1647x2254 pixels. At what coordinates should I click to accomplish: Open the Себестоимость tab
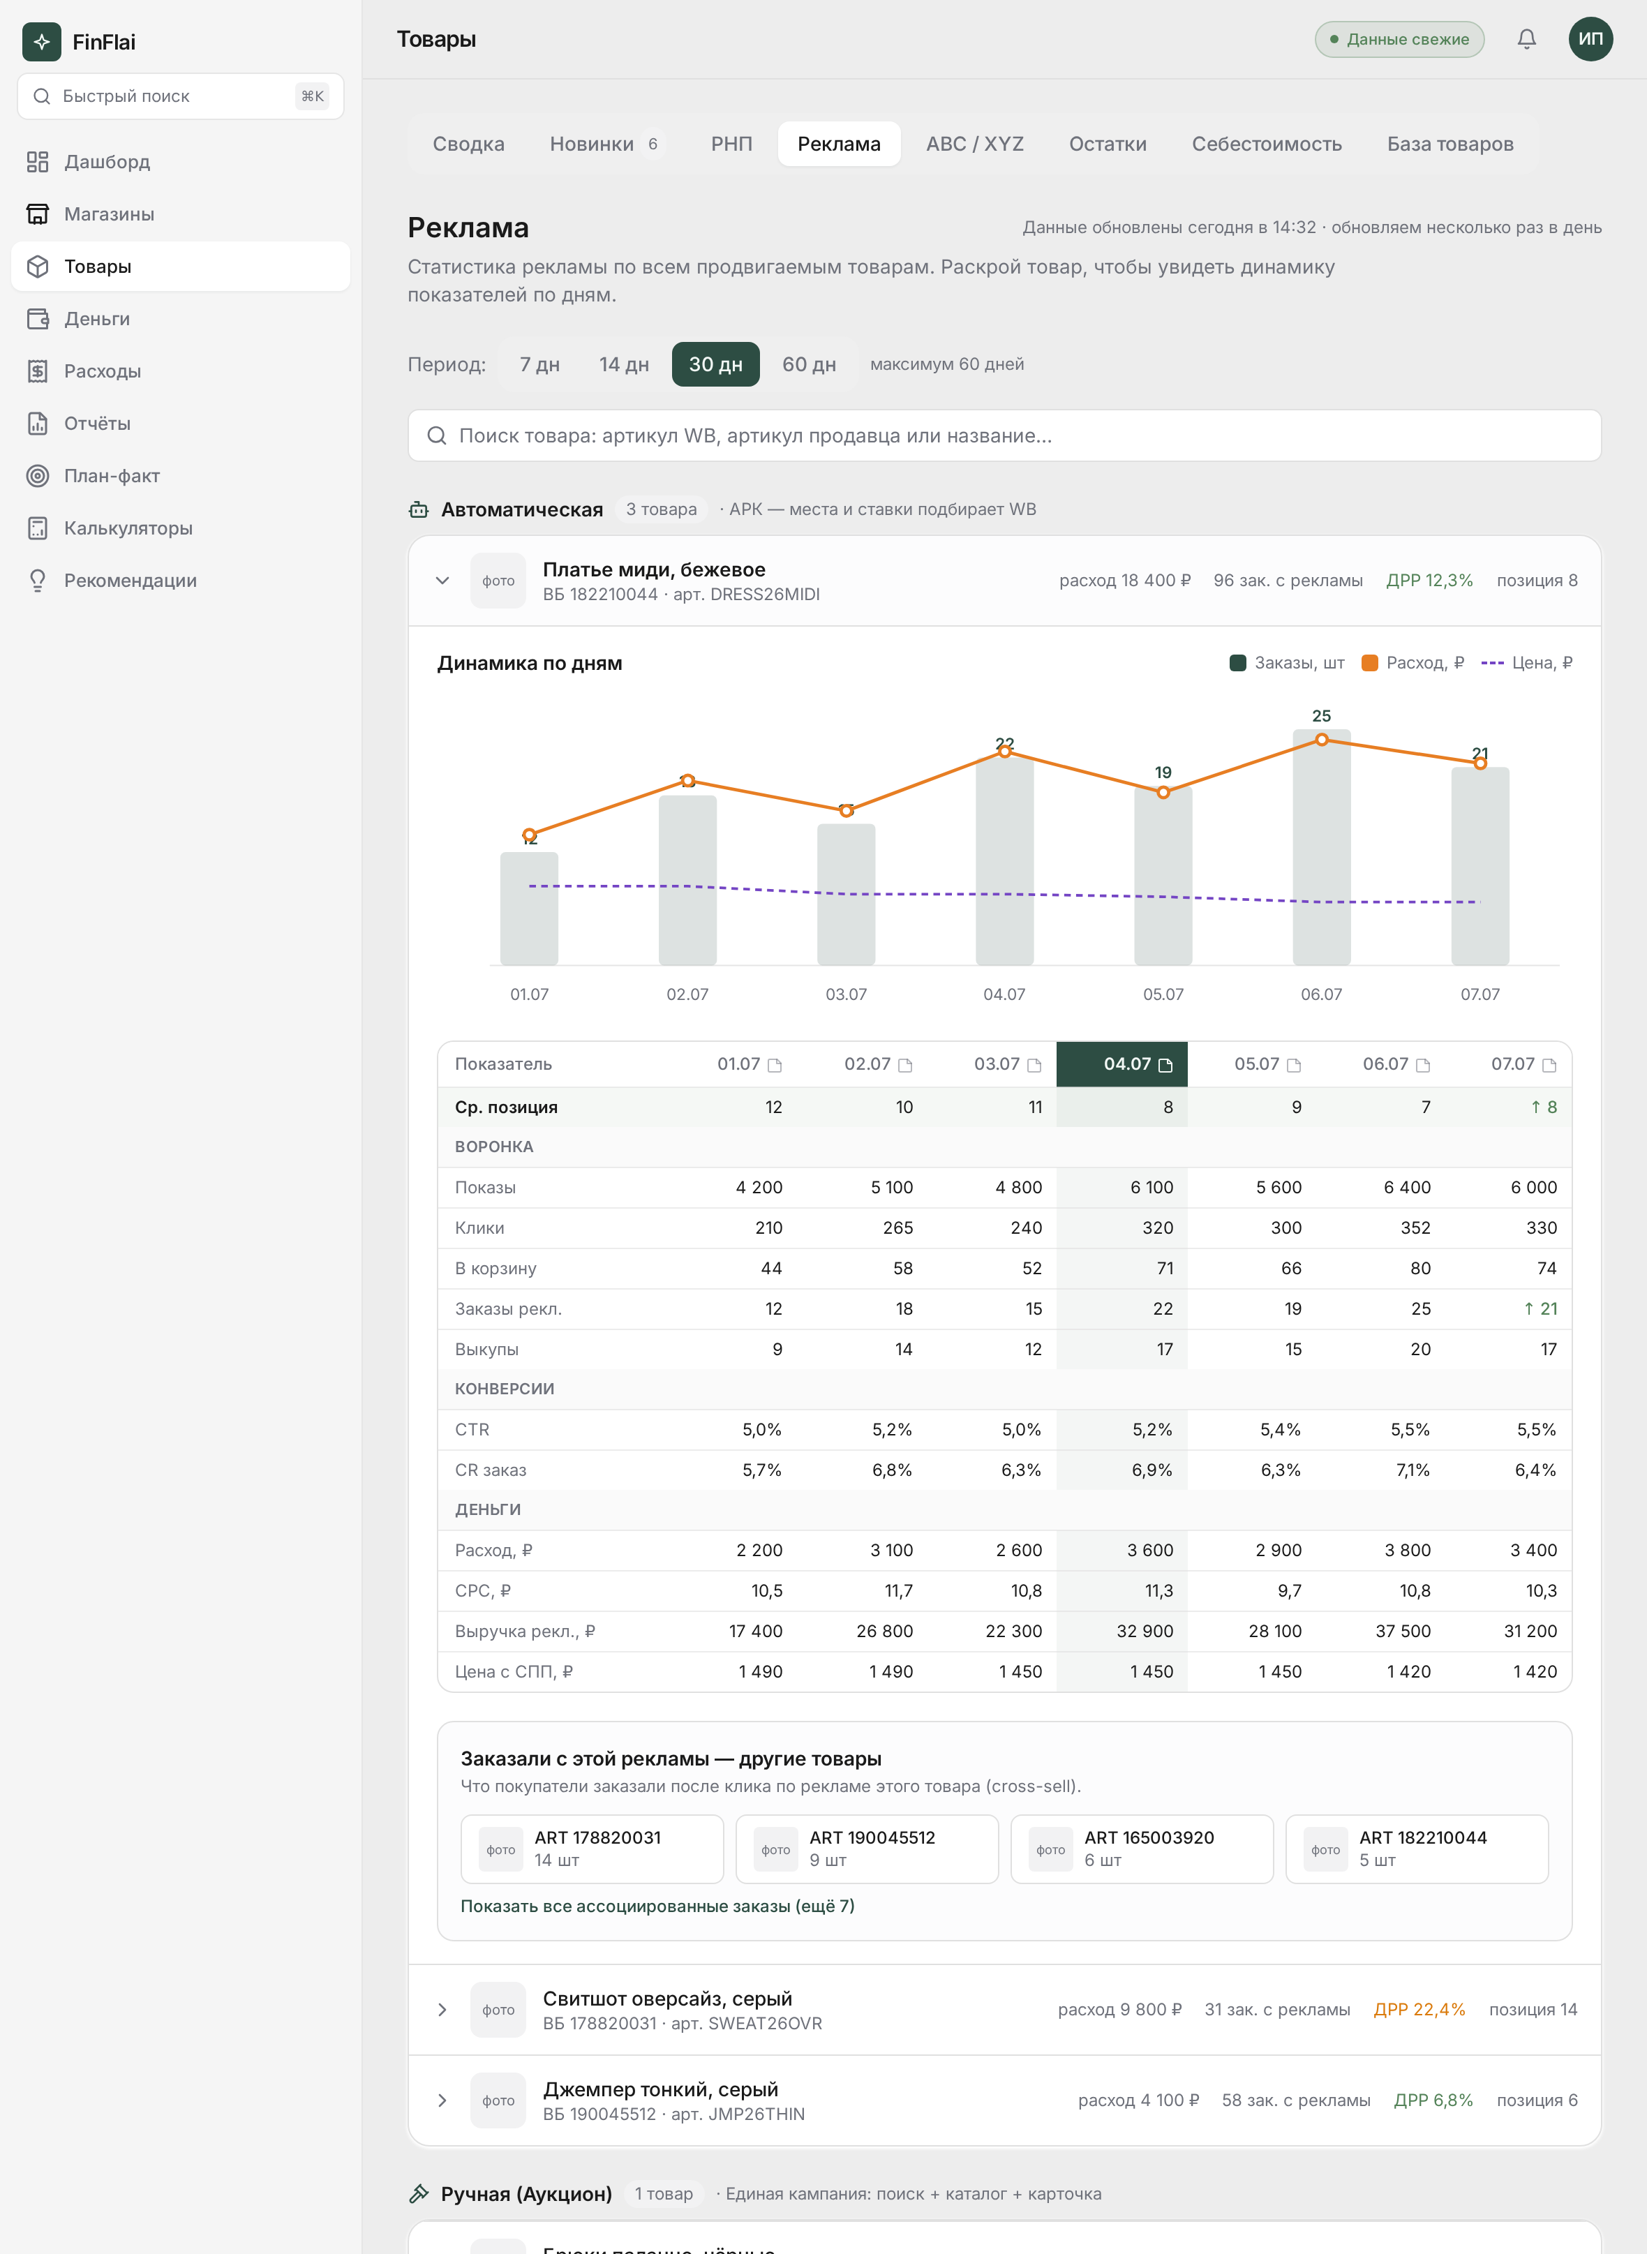(1266, 144)
